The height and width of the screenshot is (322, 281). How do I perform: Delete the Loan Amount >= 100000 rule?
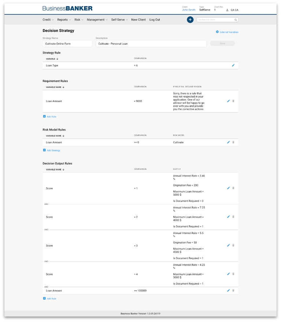(233, 291)
